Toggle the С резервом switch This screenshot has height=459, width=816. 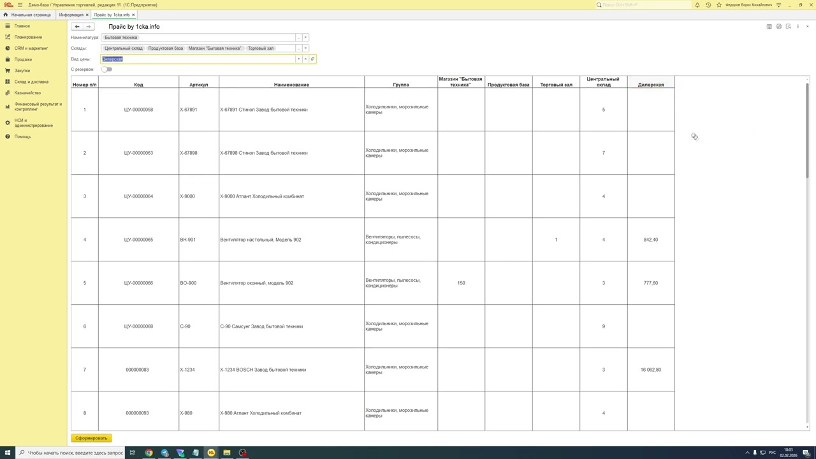pos(106,69)
